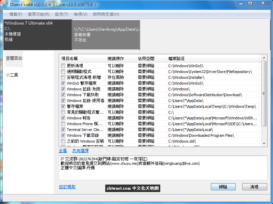Uncheck the WinSxS 暫存檔案 checkbox
The image size is (273, 204).
click(x=63, y=83)
